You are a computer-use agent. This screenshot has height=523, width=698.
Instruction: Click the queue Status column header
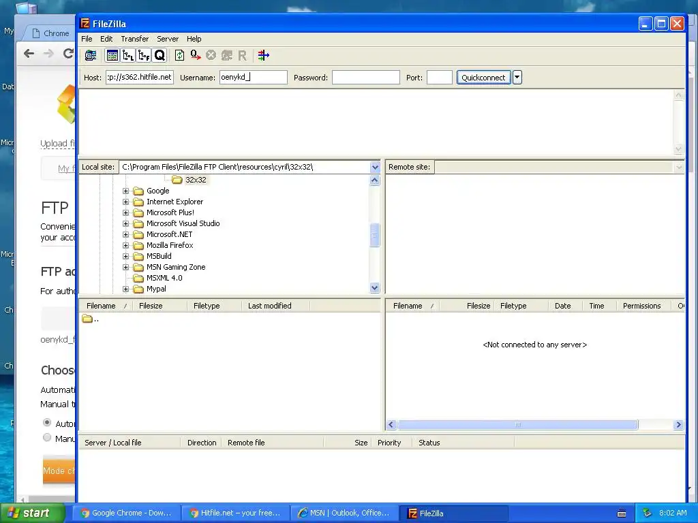tap(463, 443)
